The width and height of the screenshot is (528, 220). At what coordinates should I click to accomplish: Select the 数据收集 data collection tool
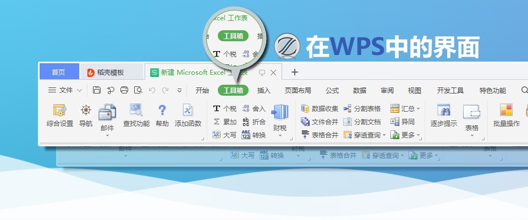click(320, 109)
